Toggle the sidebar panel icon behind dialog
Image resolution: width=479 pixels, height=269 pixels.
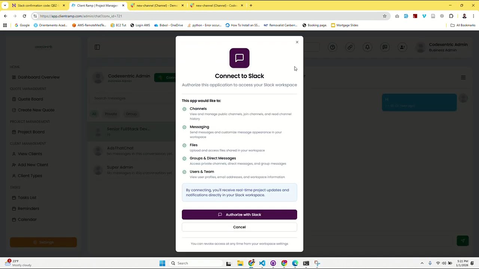pyautogui.click(x=97, y=47)
